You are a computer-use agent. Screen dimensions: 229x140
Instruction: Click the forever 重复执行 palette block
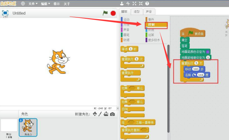coord(130,76)
